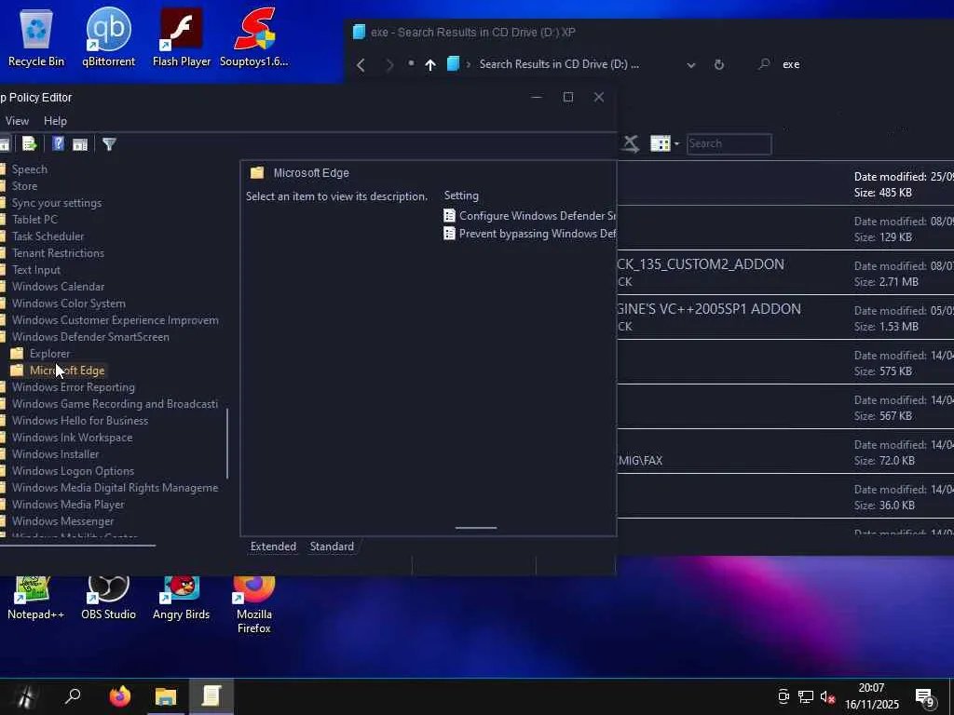Click the Meet Now tray icon
Screen dimensions: 954x715
point(784,696)
